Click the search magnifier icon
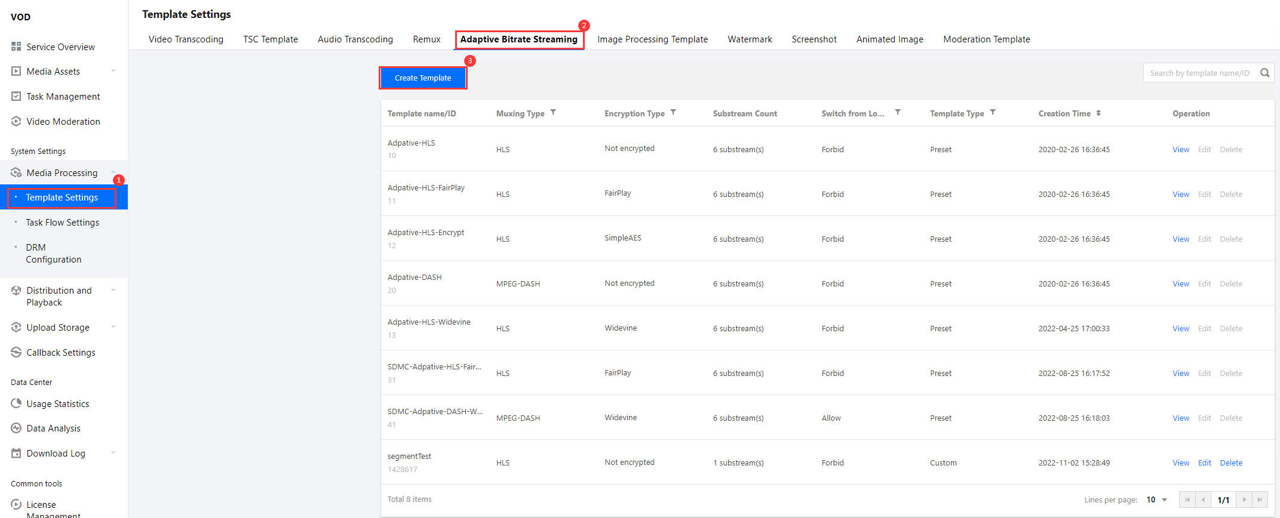 coord(1264,73)
